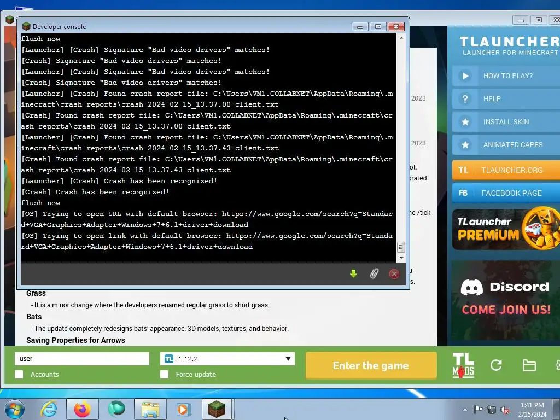Open the Facebook Page button
560x420 pixels.
click(506, 193)
